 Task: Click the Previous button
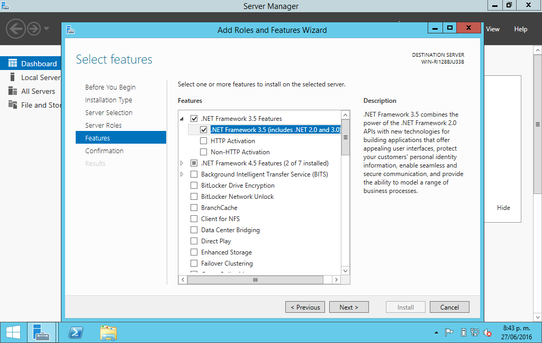[x=305, y=307]
